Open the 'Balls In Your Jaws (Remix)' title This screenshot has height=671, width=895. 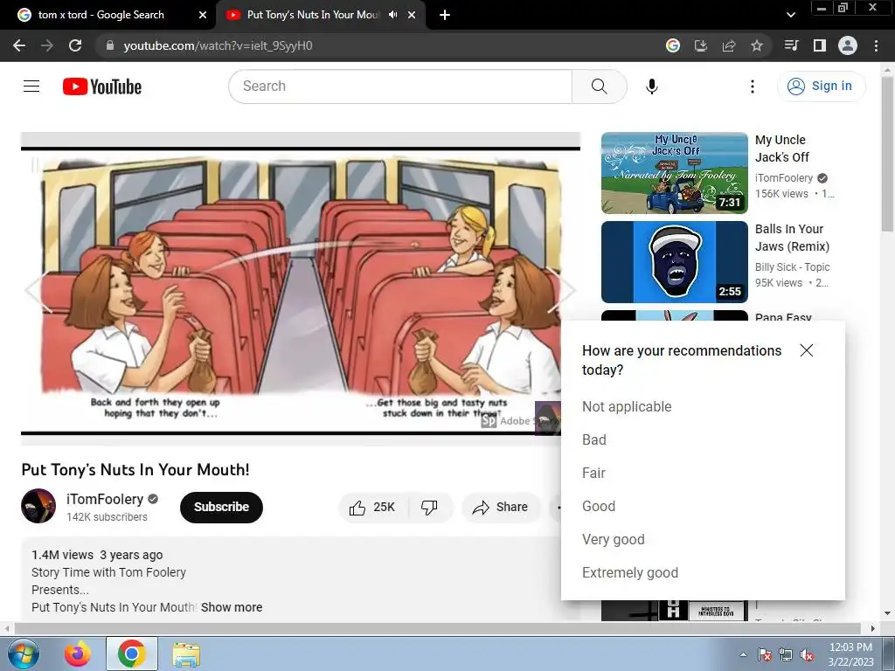(792, 238)
